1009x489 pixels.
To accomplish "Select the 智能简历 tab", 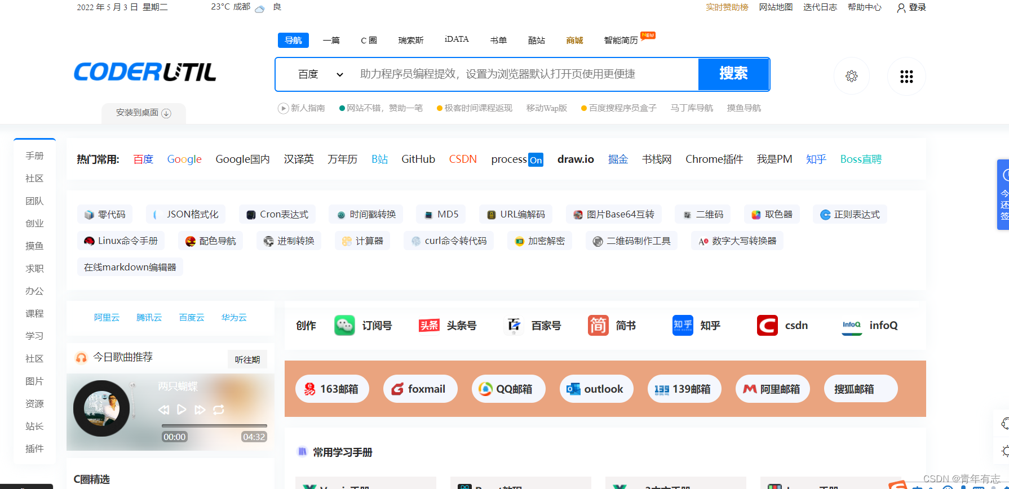I will [x=621, y=40].
